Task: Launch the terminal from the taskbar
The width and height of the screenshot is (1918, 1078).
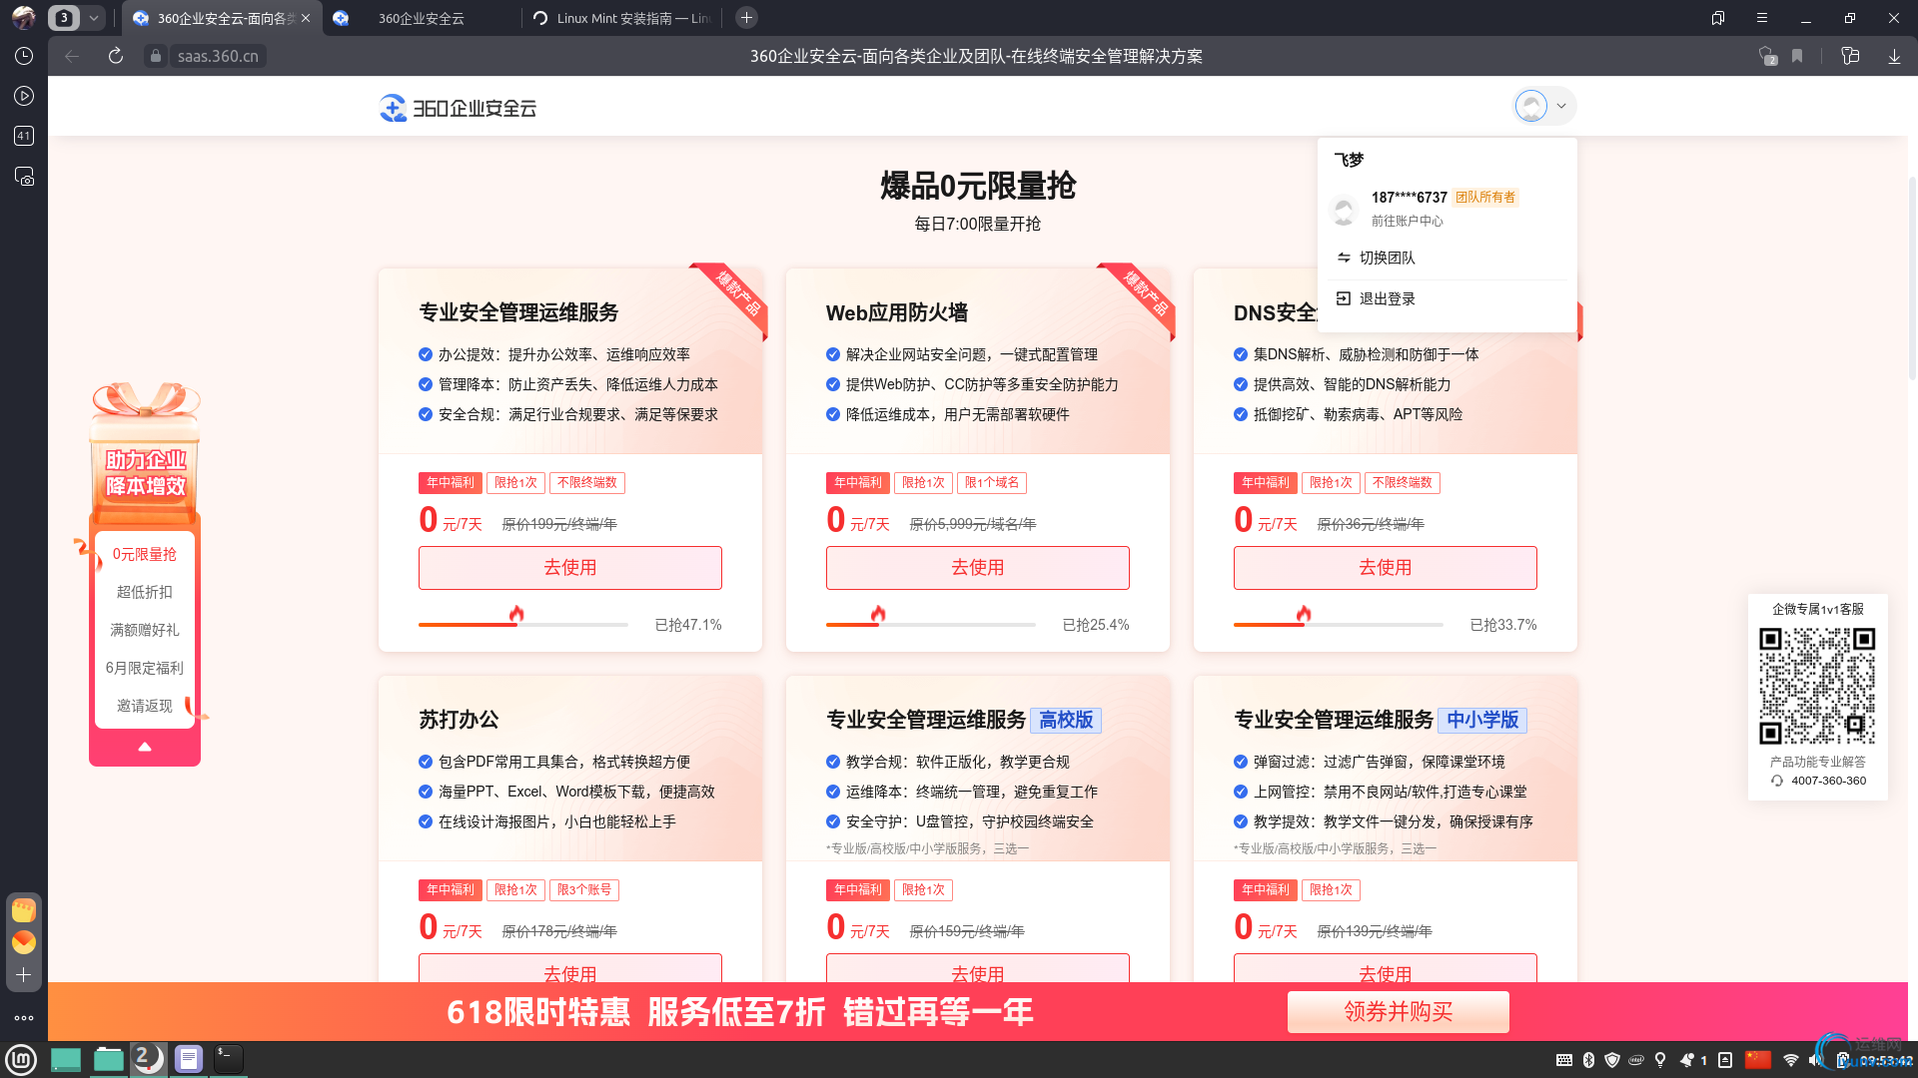Action: 229,1059
